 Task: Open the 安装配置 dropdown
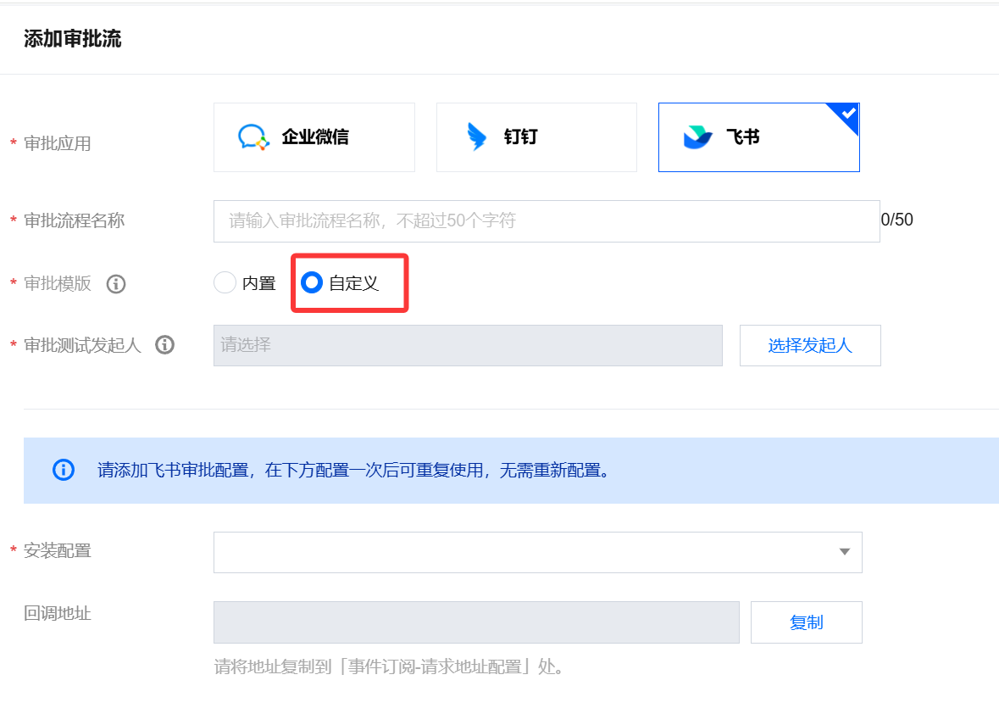click(x=538, y=552)
